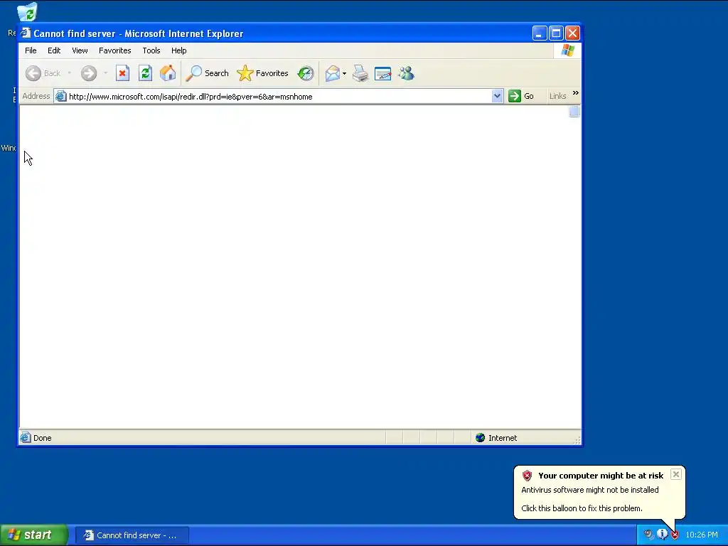Click the vertical scrollbar at the page's top right
Screen dimensions: 728x546
574,112
